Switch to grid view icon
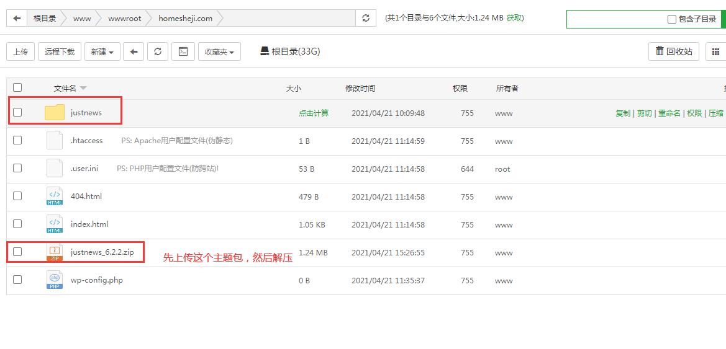The image size is (726, 349). point(715,52)
